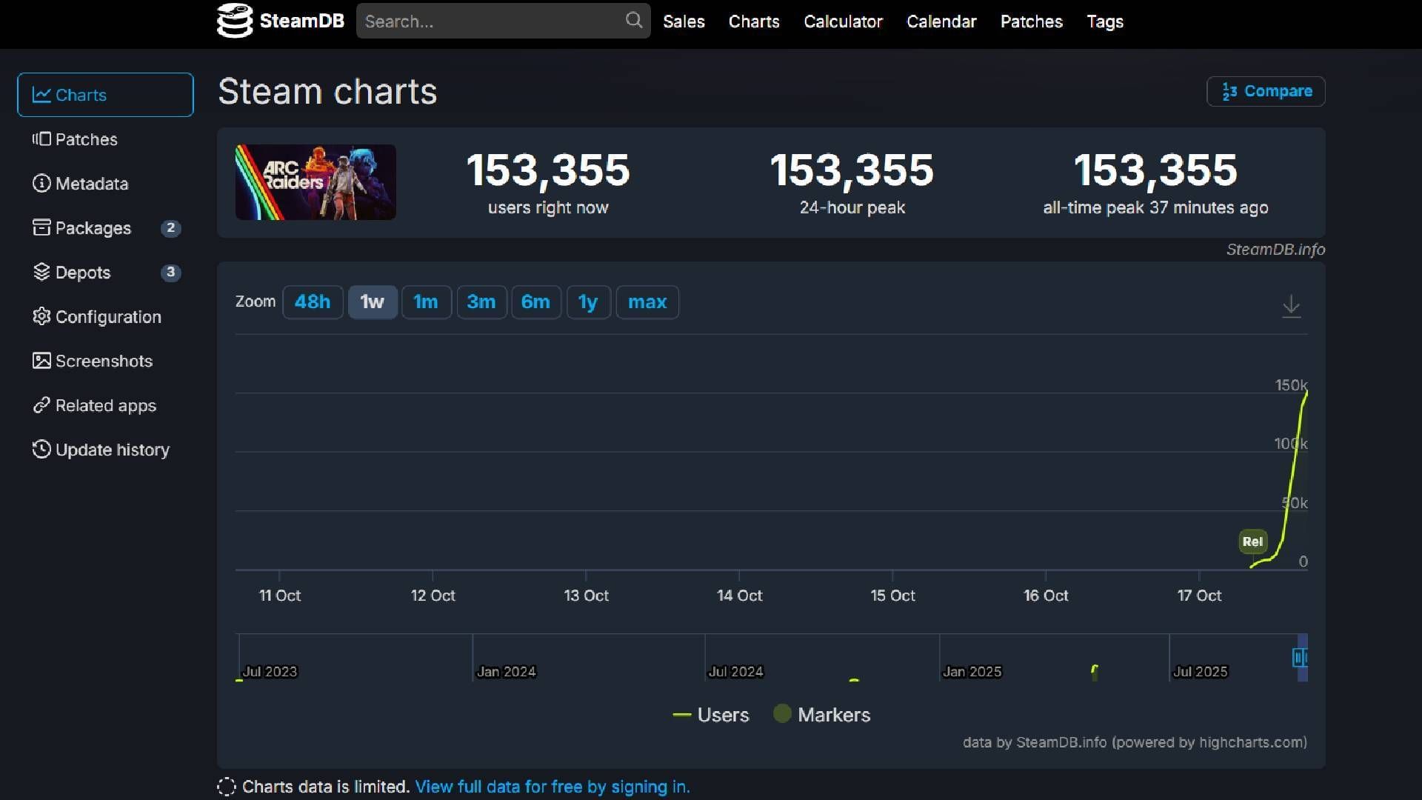Click the Rel release marker on chart

click(x=1252, y=541)
